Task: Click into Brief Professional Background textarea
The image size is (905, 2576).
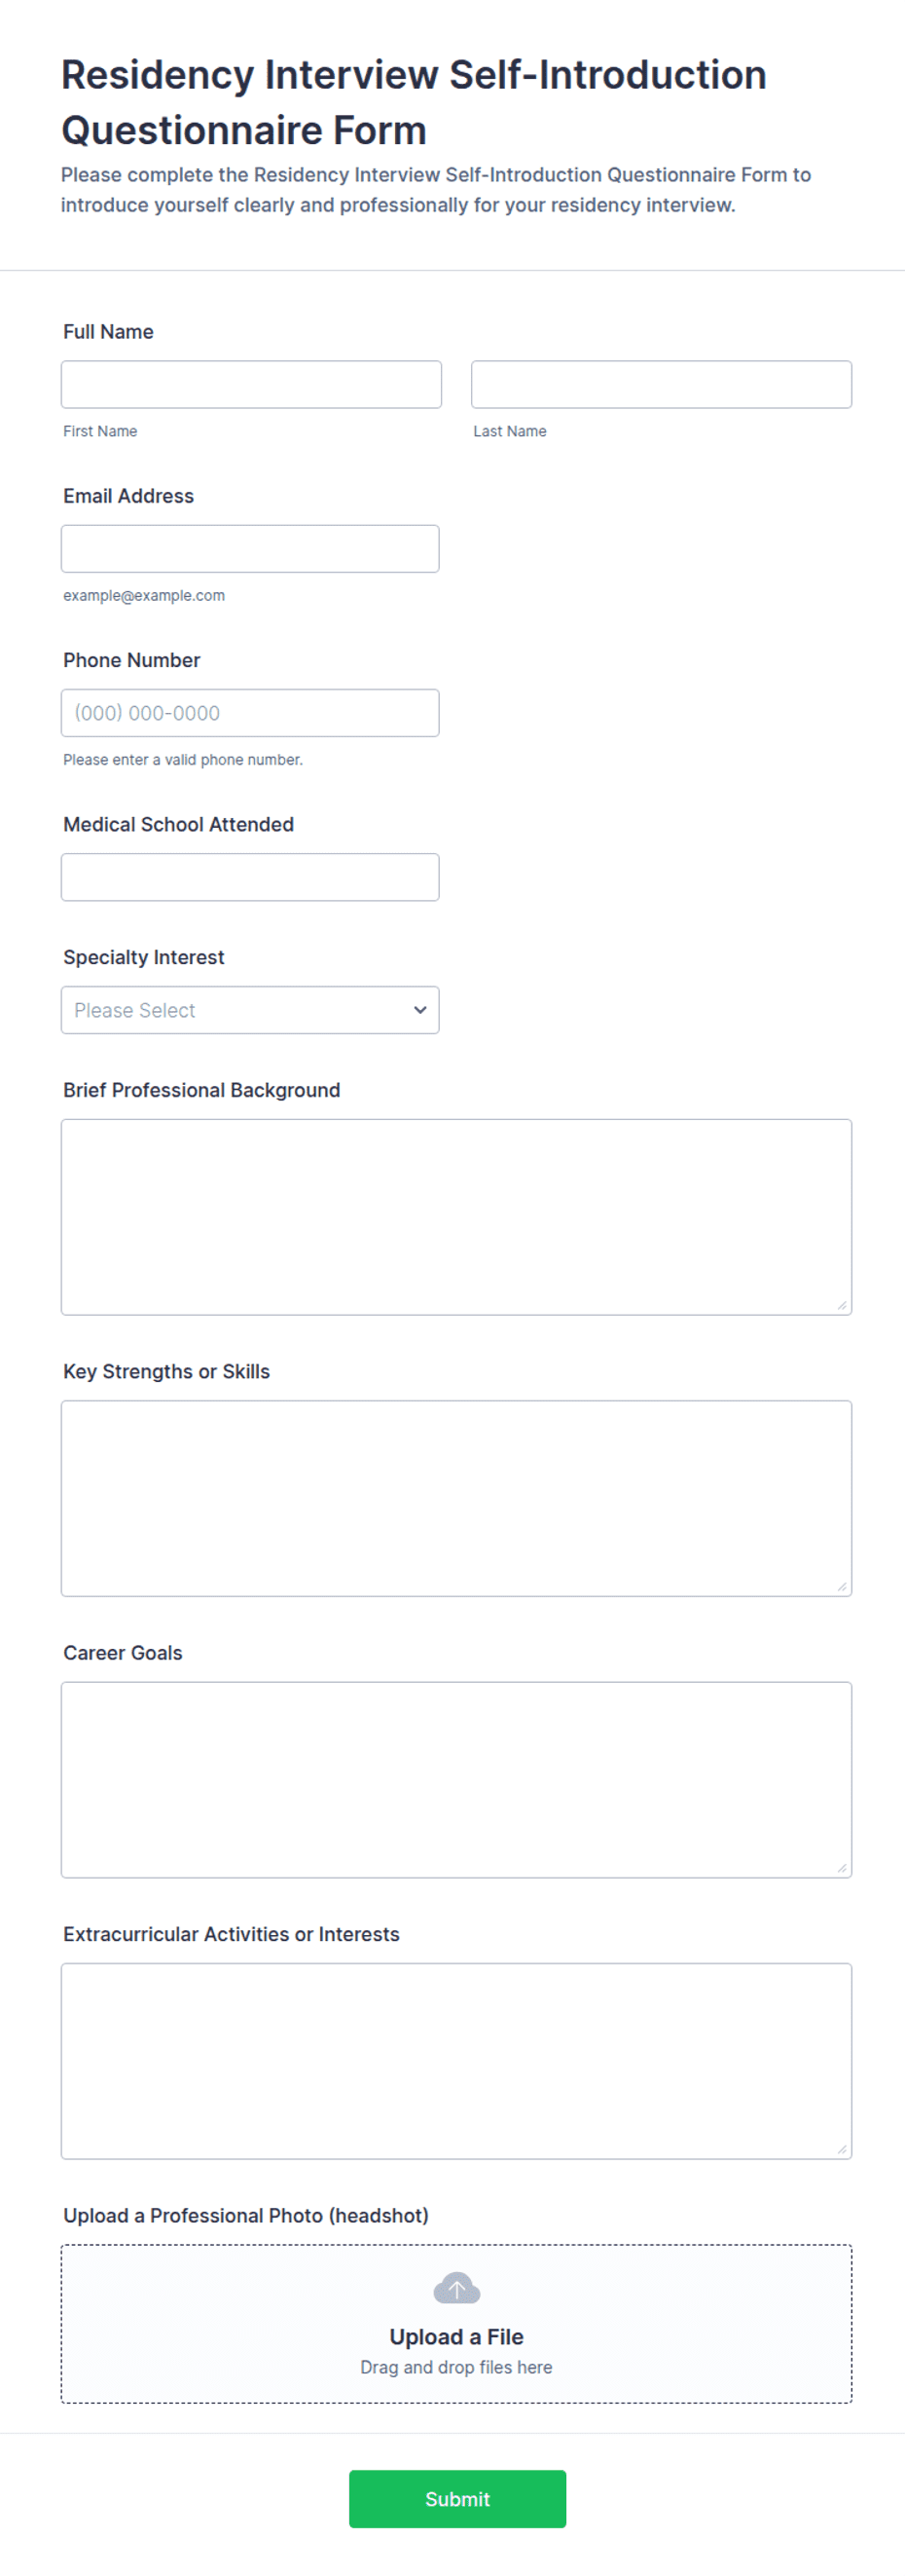Action: (x=456, y=1217)
